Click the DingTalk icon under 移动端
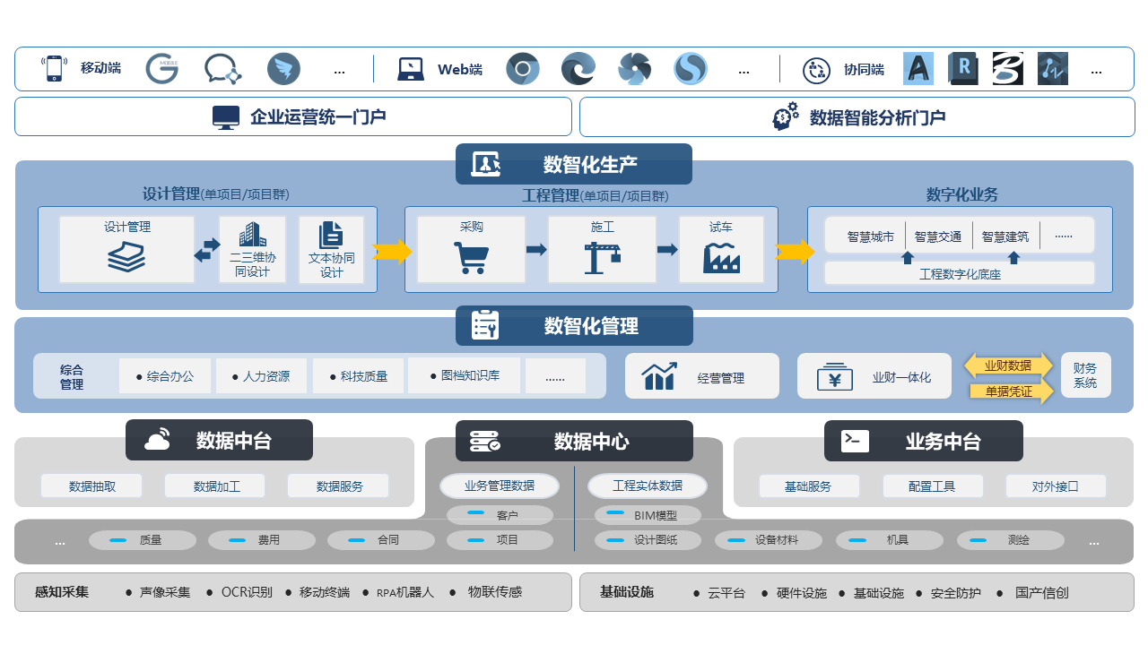The height and width of the screenshot is (645, 1148). pos(283,69)
